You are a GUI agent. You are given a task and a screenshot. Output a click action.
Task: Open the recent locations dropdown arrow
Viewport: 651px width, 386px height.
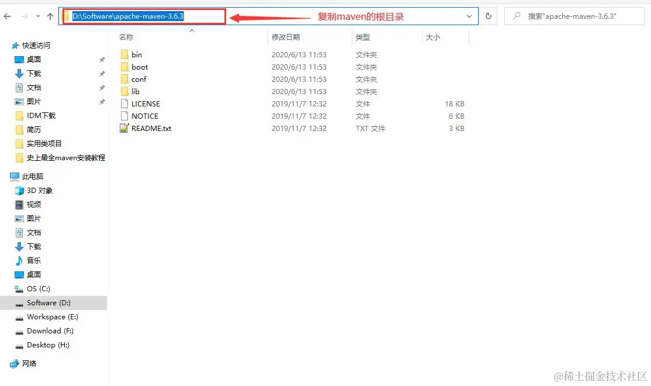click(x=38, y=16)
